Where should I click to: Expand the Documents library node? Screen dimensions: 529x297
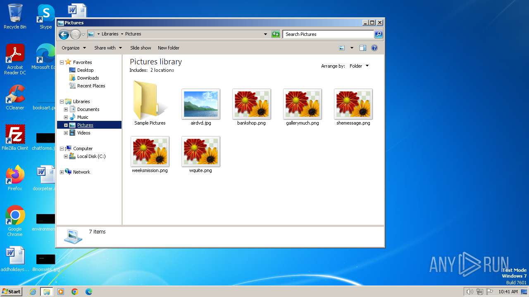tap(66, 109)
